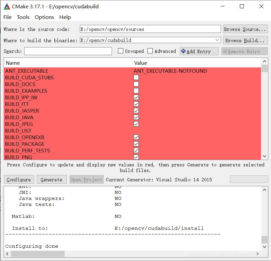Open the Tools menu
The width and height of the screenshot is (271, 261).
click(23, 17)
